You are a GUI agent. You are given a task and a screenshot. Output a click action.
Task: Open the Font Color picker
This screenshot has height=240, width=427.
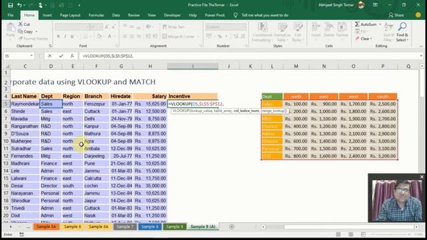109,36
